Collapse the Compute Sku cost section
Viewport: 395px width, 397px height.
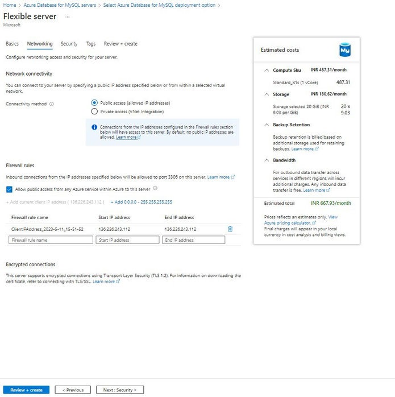click(267, 70)
